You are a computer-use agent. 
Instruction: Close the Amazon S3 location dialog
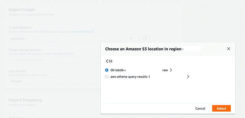pos(229,49)
